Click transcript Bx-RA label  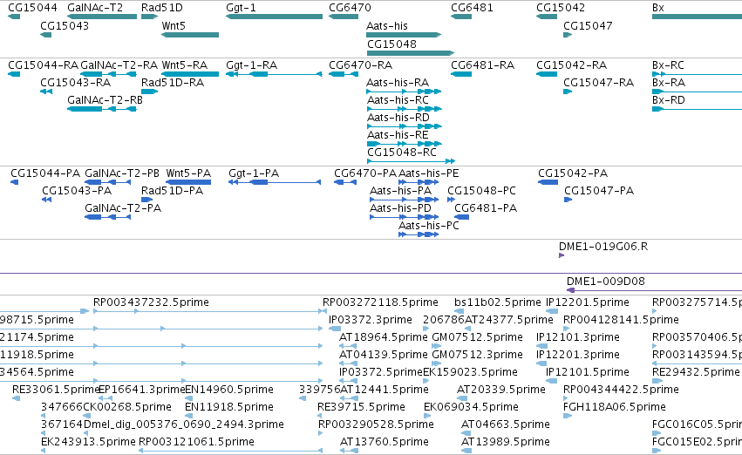[x=669, y=82]
